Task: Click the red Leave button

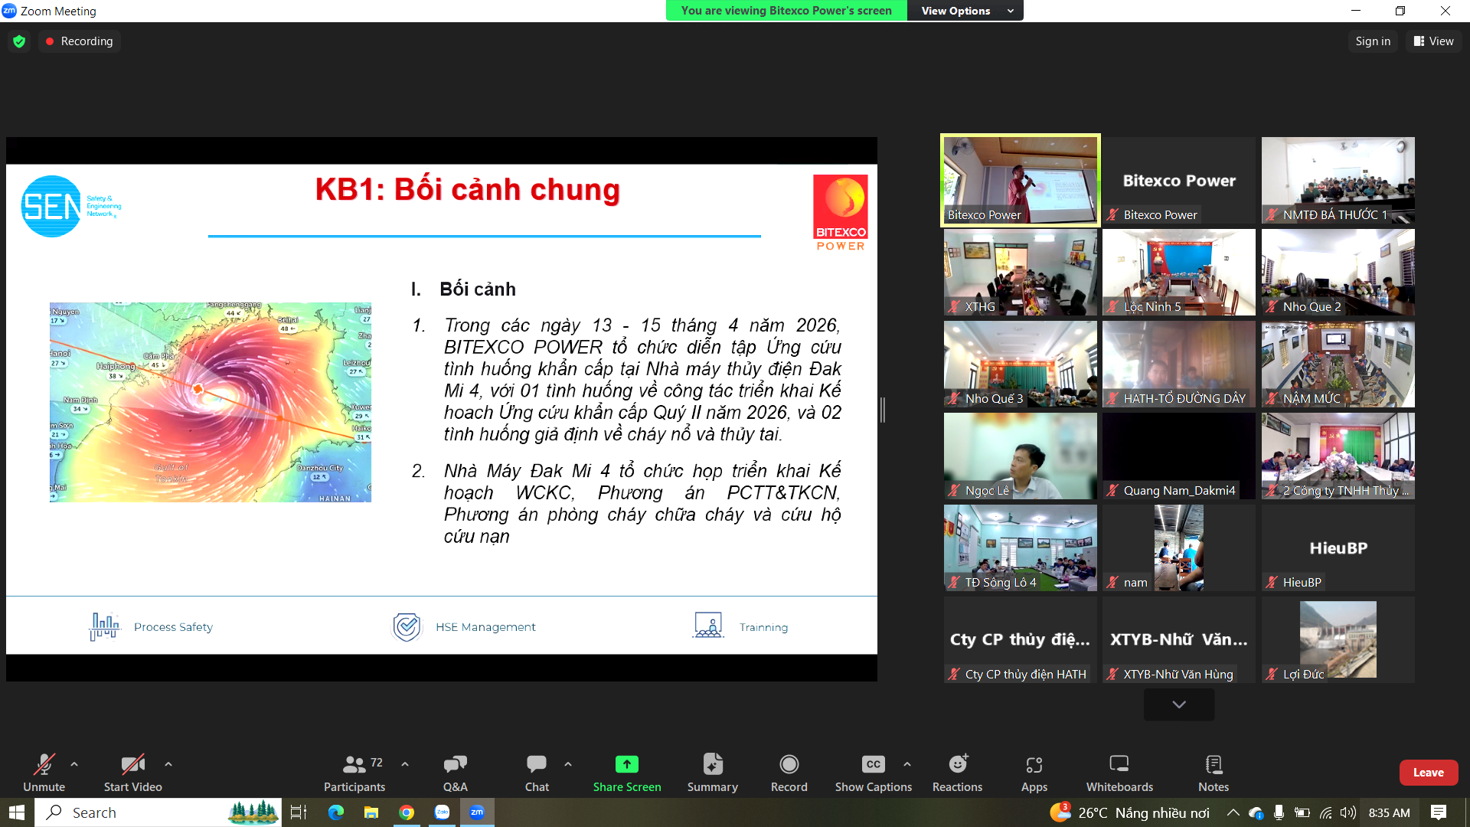Action: point(1428,772)
